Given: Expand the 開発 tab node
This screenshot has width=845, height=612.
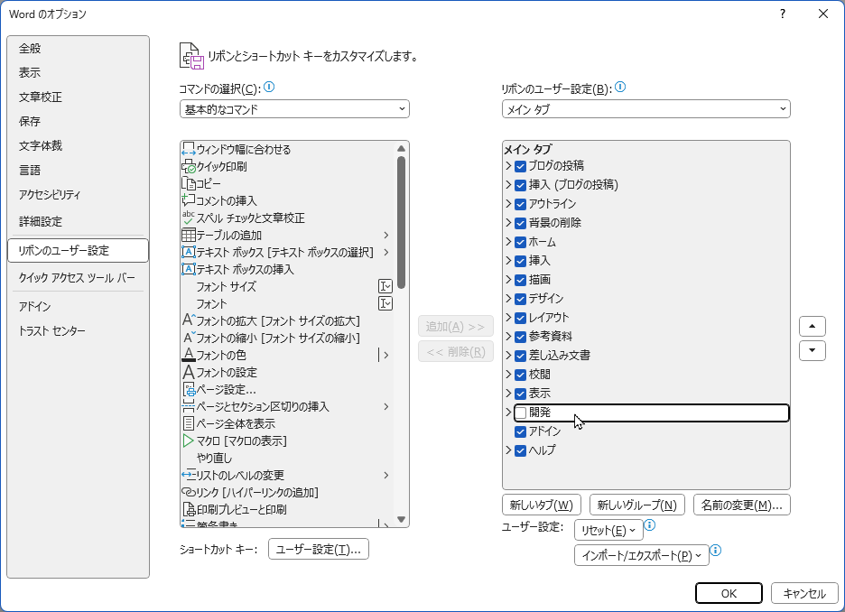Looking at the screenshot, I should [508, 413].
